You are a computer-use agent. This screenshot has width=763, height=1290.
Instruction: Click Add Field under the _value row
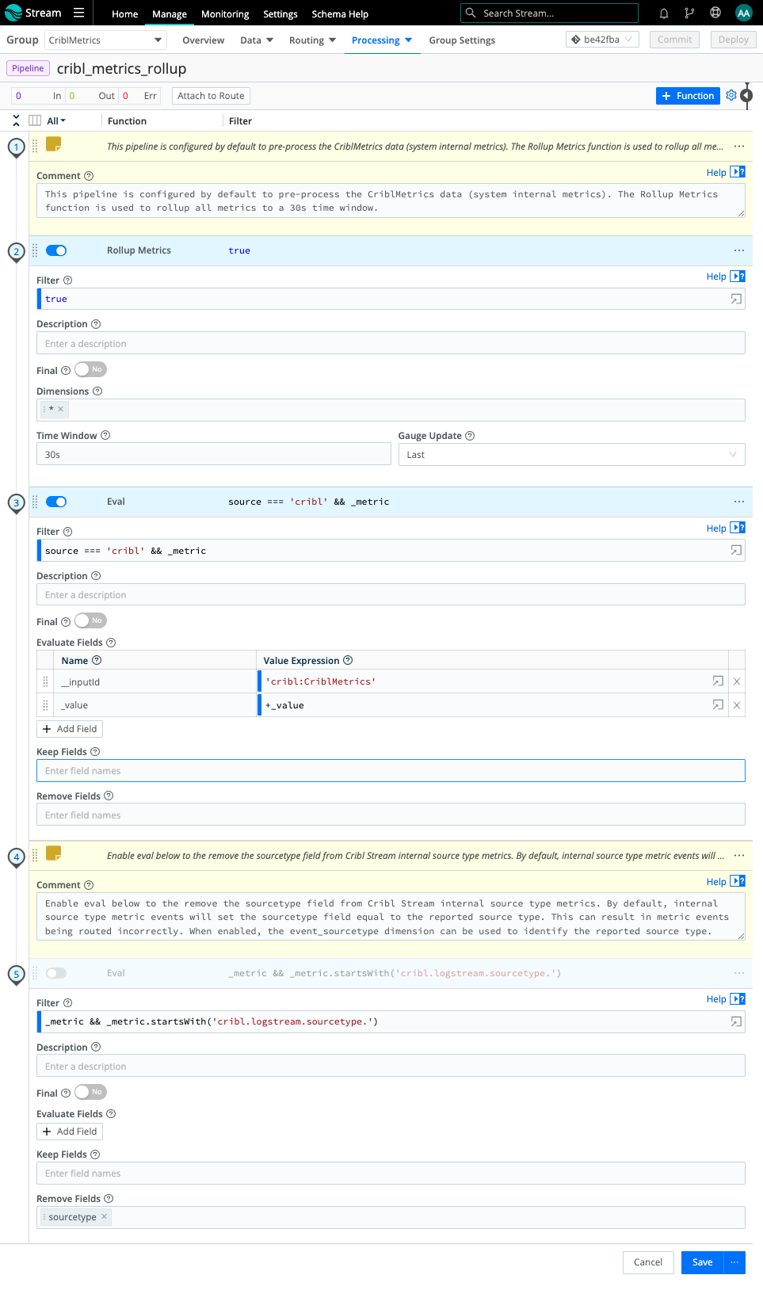[70, 729]
